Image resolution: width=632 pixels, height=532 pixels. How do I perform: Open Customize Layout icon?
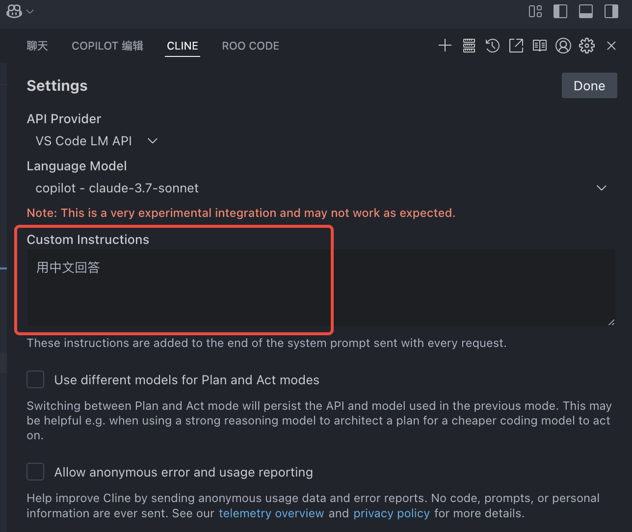535,11
